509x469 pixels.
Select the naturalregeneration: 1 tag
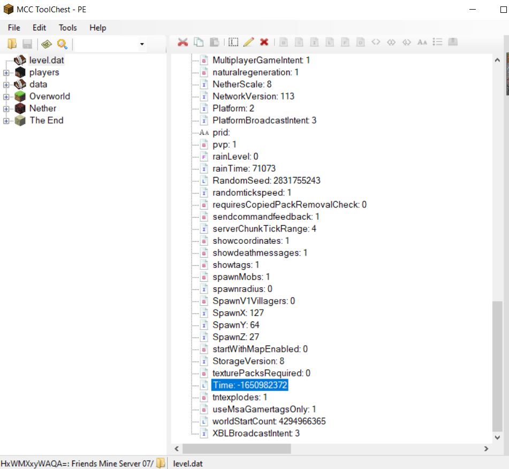(x=255, y=72)
